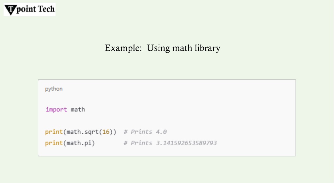Click the 'point Tech' logo text
The width and height of the screenshot is (334, 183).
click(x=36, y=9)
